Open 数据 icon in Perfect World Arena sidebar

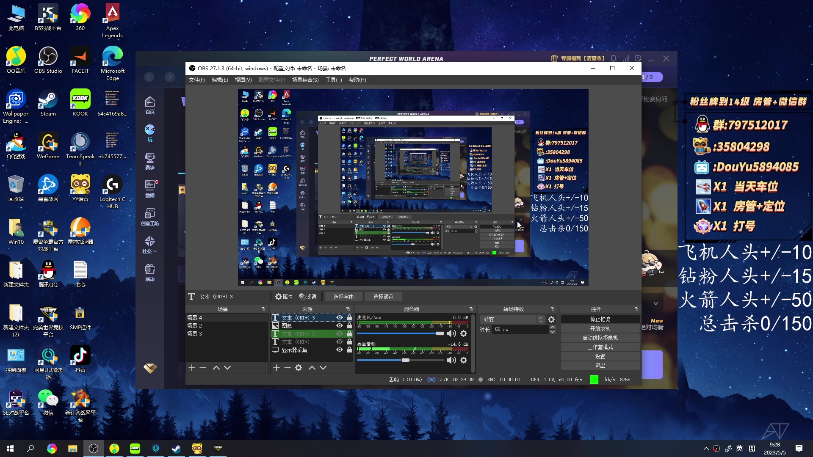coord(150,189)
